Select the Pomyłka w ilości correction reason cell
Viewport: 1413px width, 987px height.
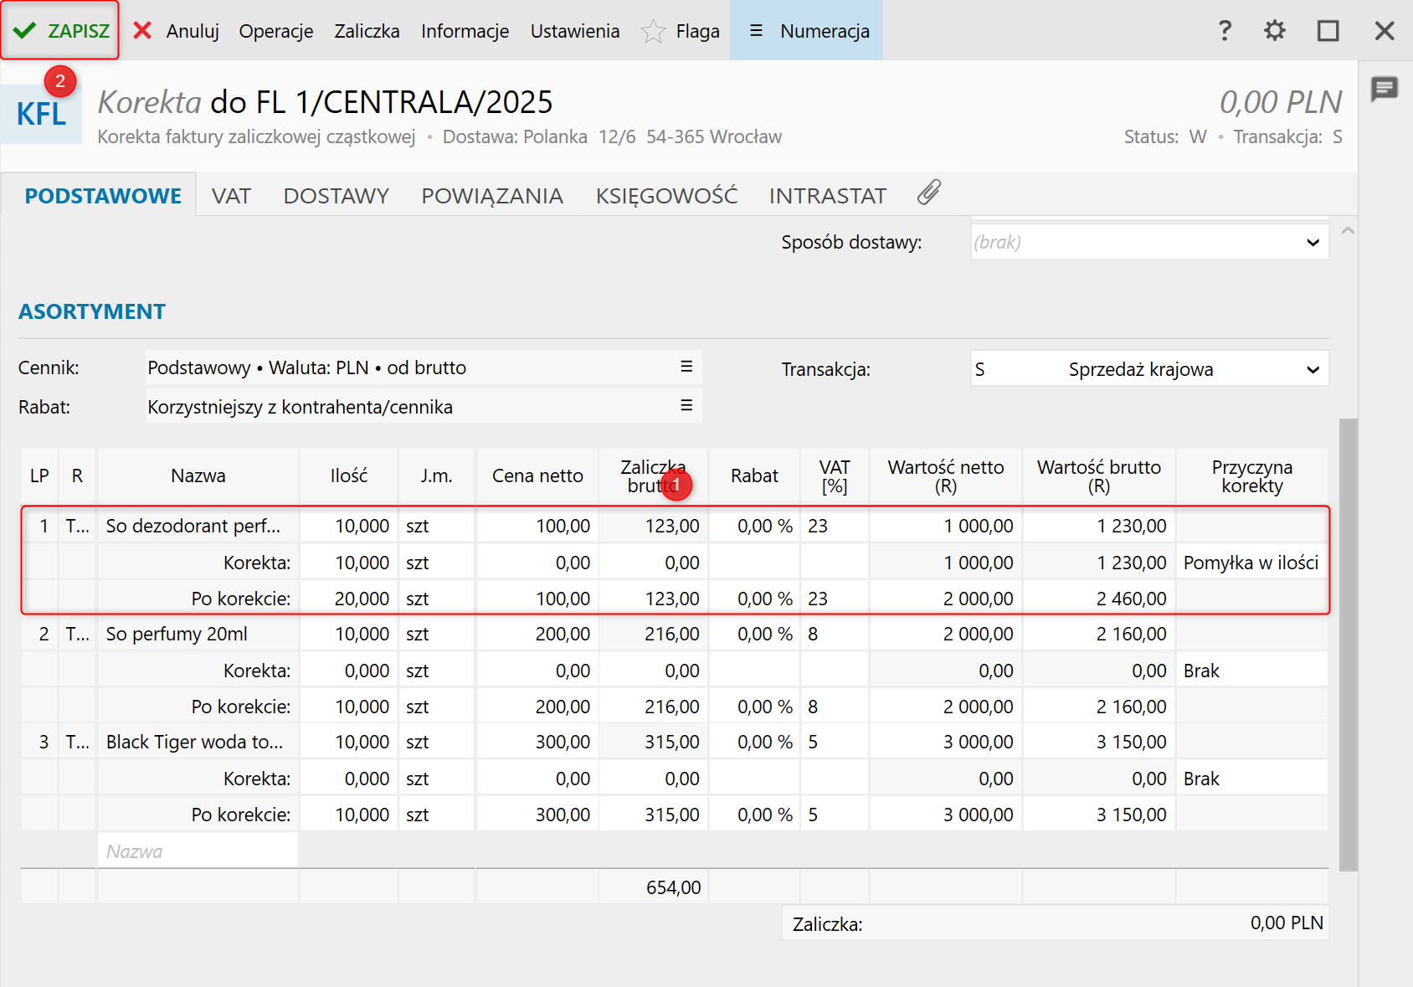coord(1251,563)
